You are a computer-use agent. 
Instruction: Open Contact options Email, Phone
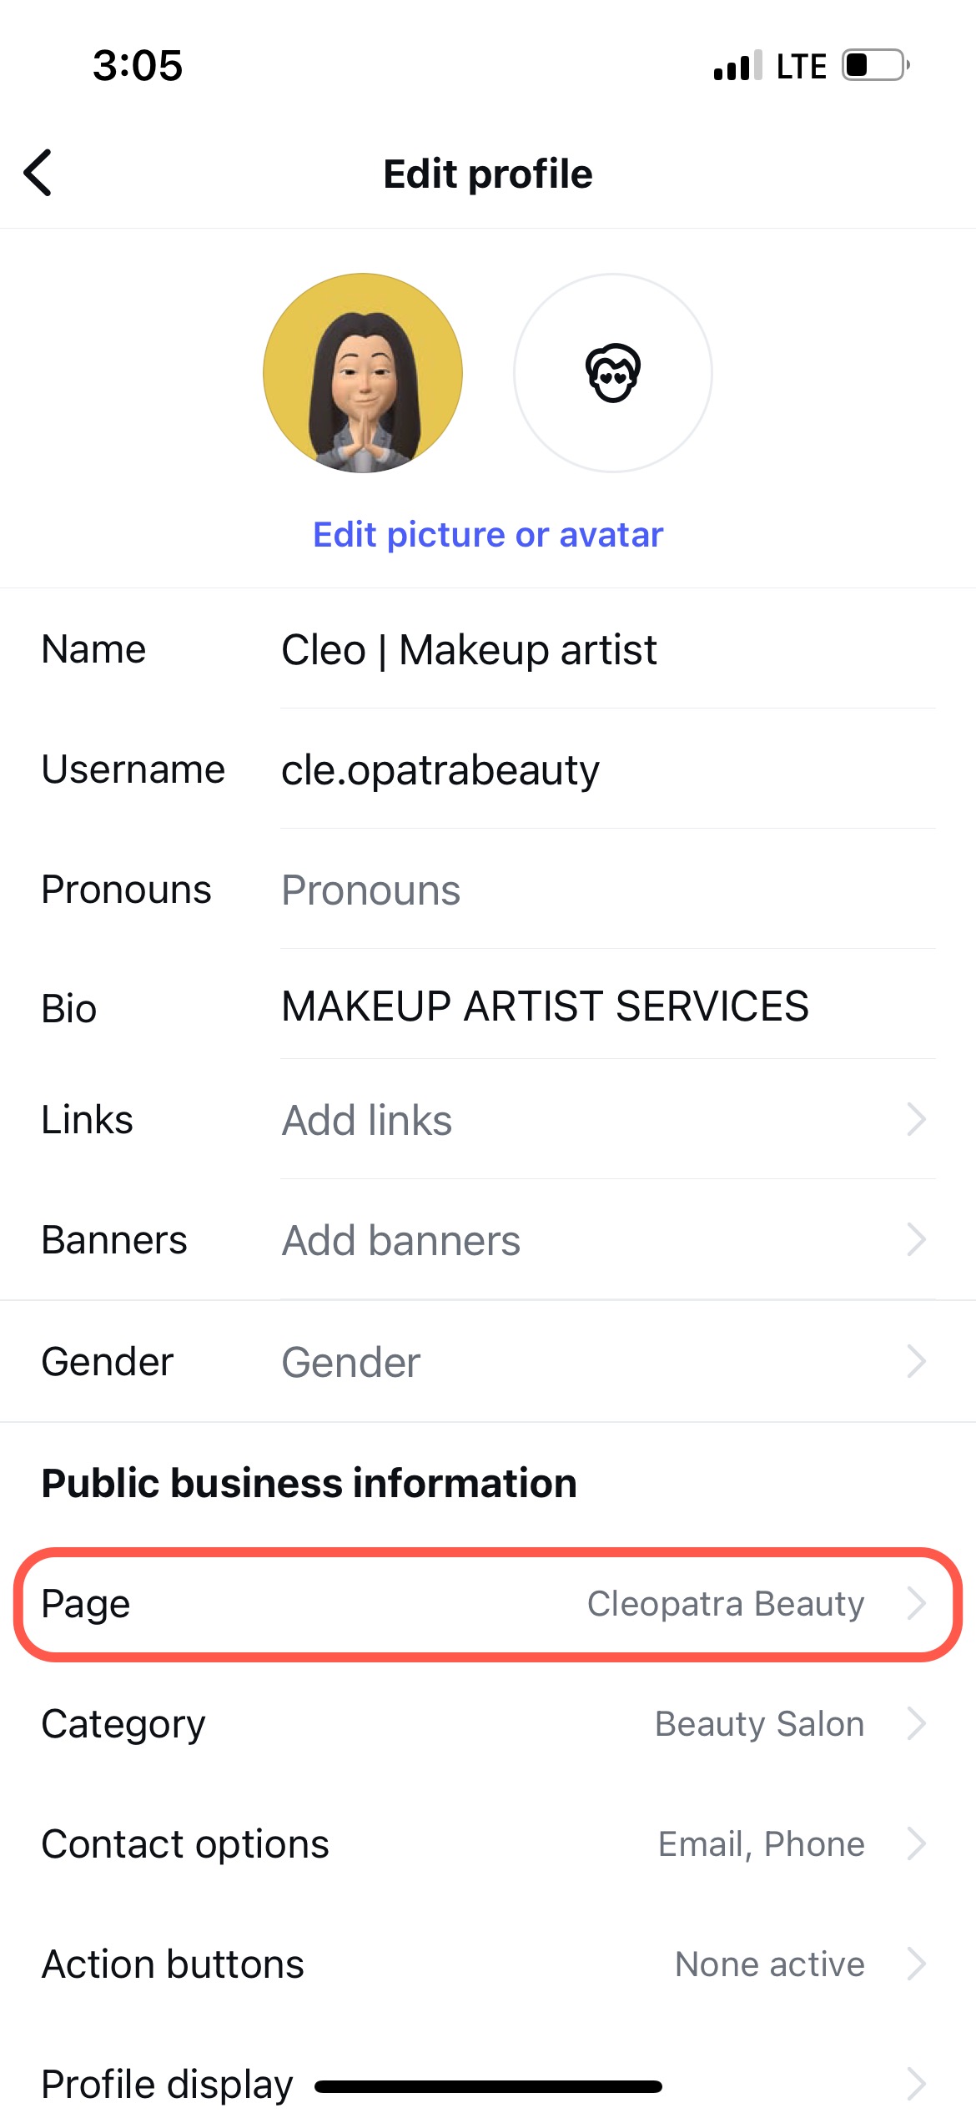488,1844
